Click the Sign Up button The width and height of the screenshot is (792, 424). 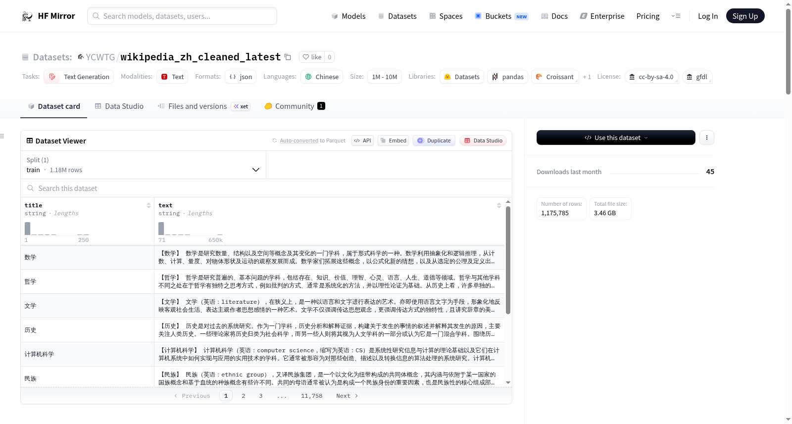point(745,16)
